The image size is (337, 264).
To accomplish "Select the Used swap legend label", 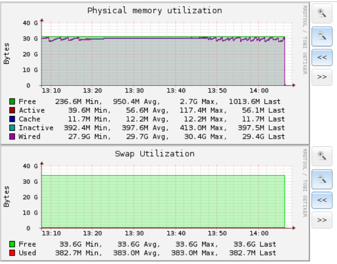I will tap(27, 253).
